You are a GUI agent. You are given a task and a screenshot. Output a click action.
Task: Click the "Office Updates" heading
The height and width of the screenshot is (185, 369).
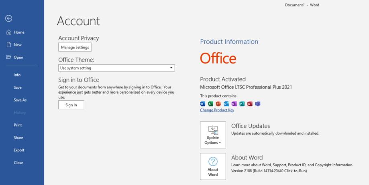click(251, 126)
